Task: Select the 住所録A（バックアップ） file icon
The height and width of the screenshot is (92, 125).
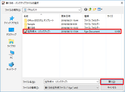Action: point(25,31)
